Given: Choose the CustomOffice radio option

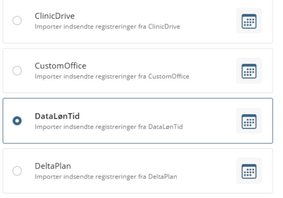Looking at the screenshot, I should click(x=17, y=71).
